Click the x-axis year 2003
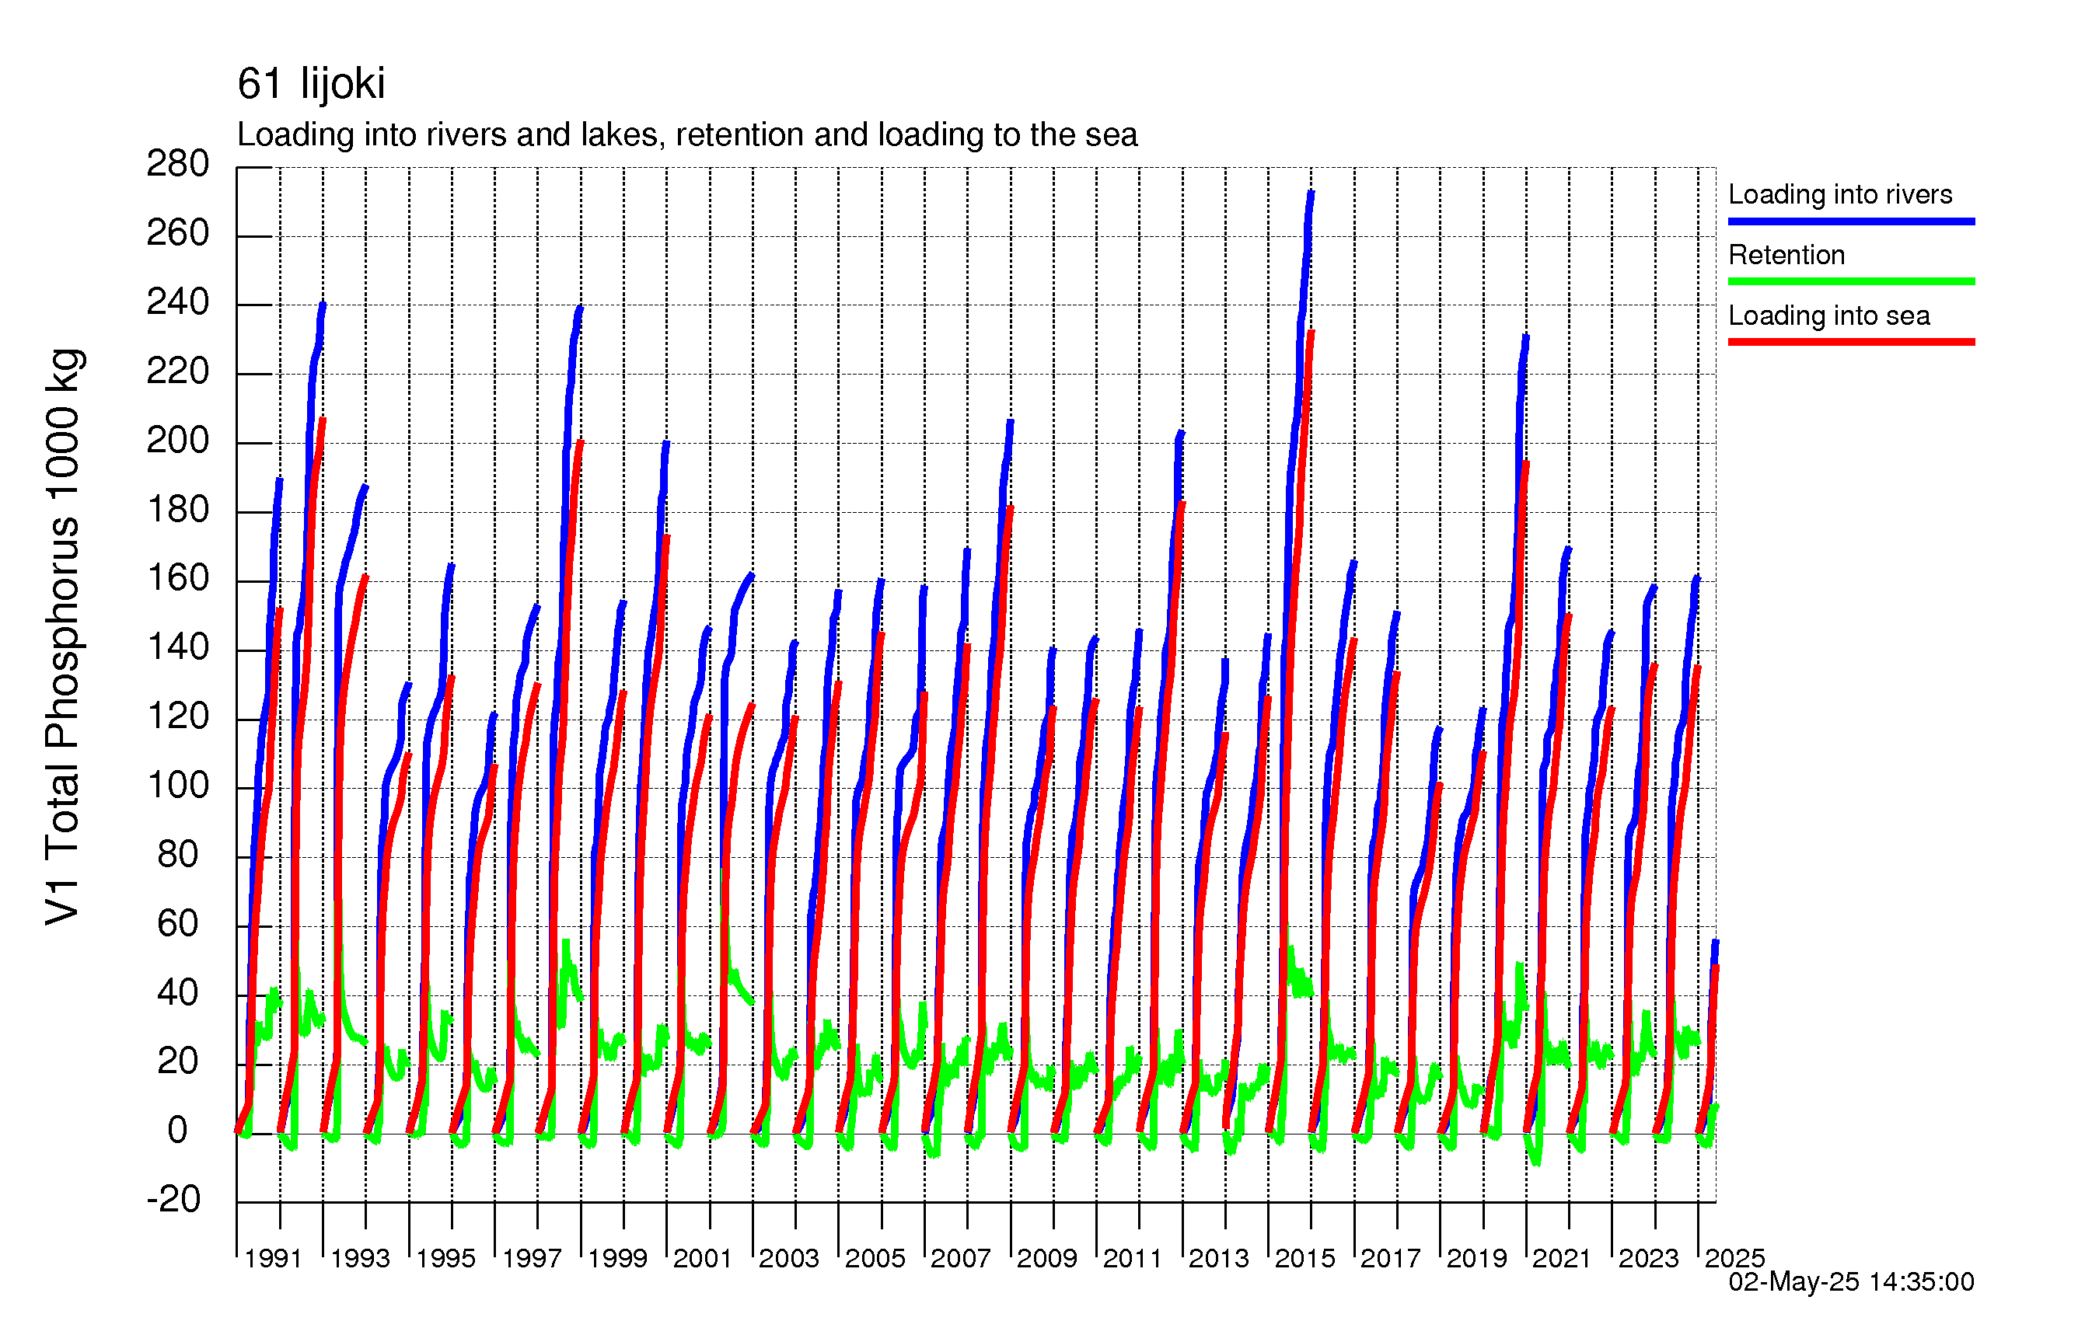Screen dimensions: 2099x1321 (789, 1258)
